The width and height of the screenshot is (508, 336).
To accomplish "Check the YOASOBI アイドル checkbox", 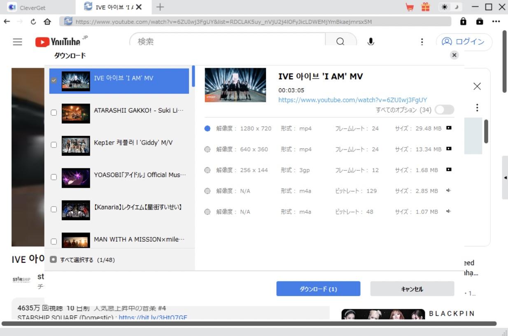I will [x=54, y=177].
